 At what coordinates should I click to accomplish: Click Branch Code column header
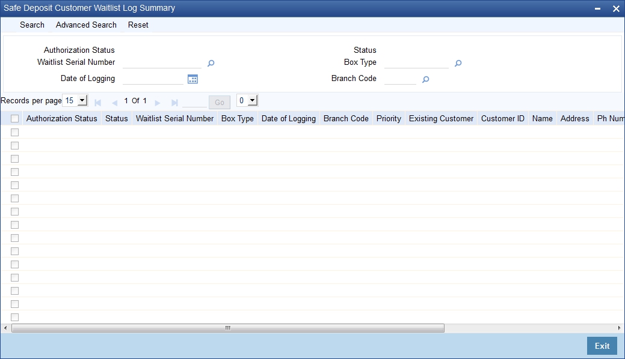point(346,119)
